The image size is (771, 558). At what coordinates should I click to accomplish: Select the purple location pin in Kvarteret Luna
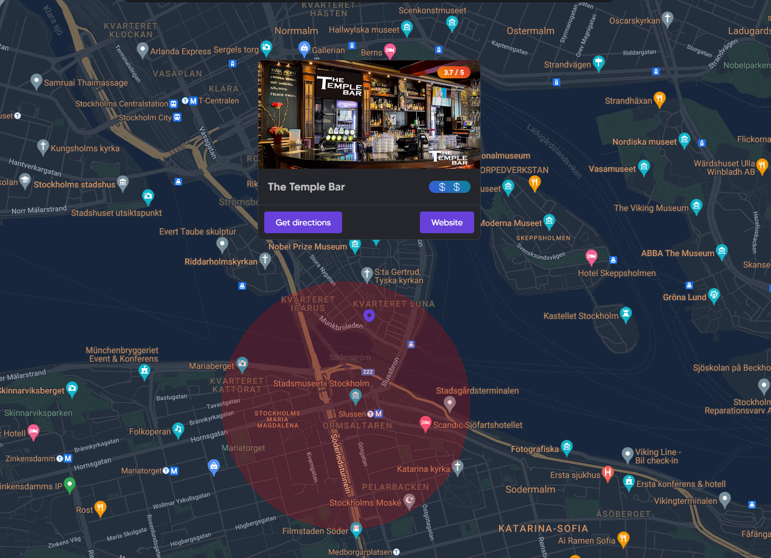pyautogui.click(x=369, y=316)
